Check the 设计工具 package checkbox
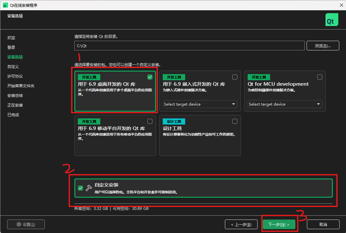 tap(235, 121)
